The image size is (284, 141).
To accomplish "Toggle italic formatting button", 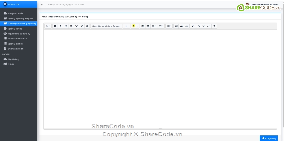I will [x=60, y=26].
